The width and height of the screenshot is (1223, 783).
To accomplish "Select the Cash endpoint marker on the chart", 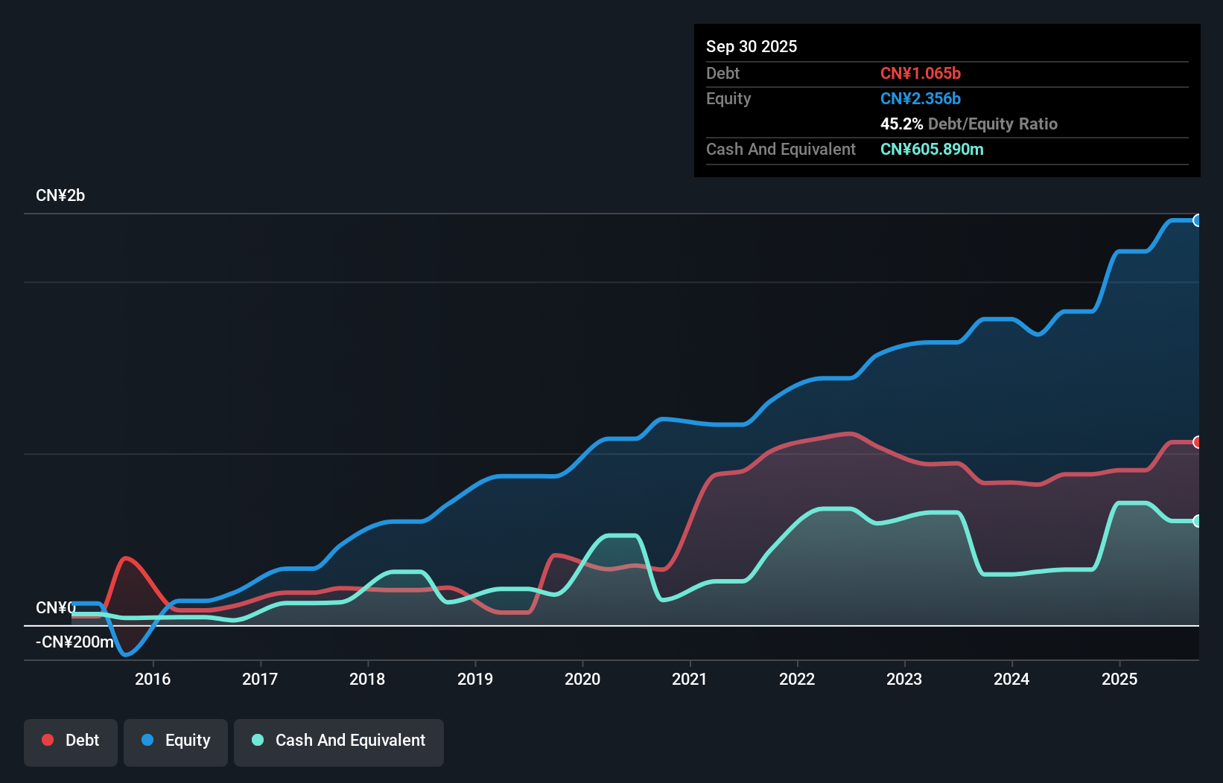I will [1197, 522].
